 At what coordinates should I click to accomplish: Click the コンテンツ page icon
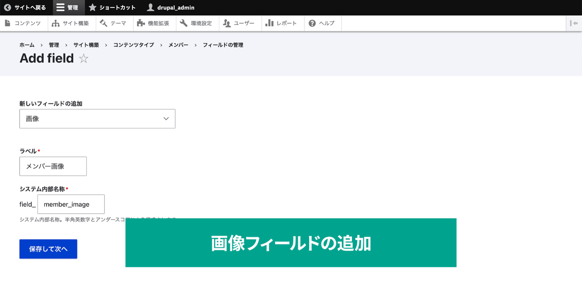tap(8, 23)
